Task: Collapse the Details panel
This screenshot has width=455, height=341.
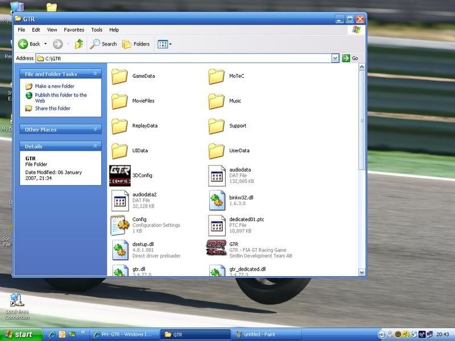Action: [x=96, y=146]
